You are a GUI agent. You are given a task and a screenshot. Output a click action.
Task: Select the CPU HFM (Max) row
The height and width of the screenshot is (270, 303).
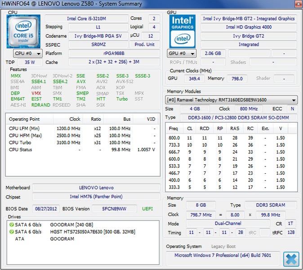[x=82, y=135]
